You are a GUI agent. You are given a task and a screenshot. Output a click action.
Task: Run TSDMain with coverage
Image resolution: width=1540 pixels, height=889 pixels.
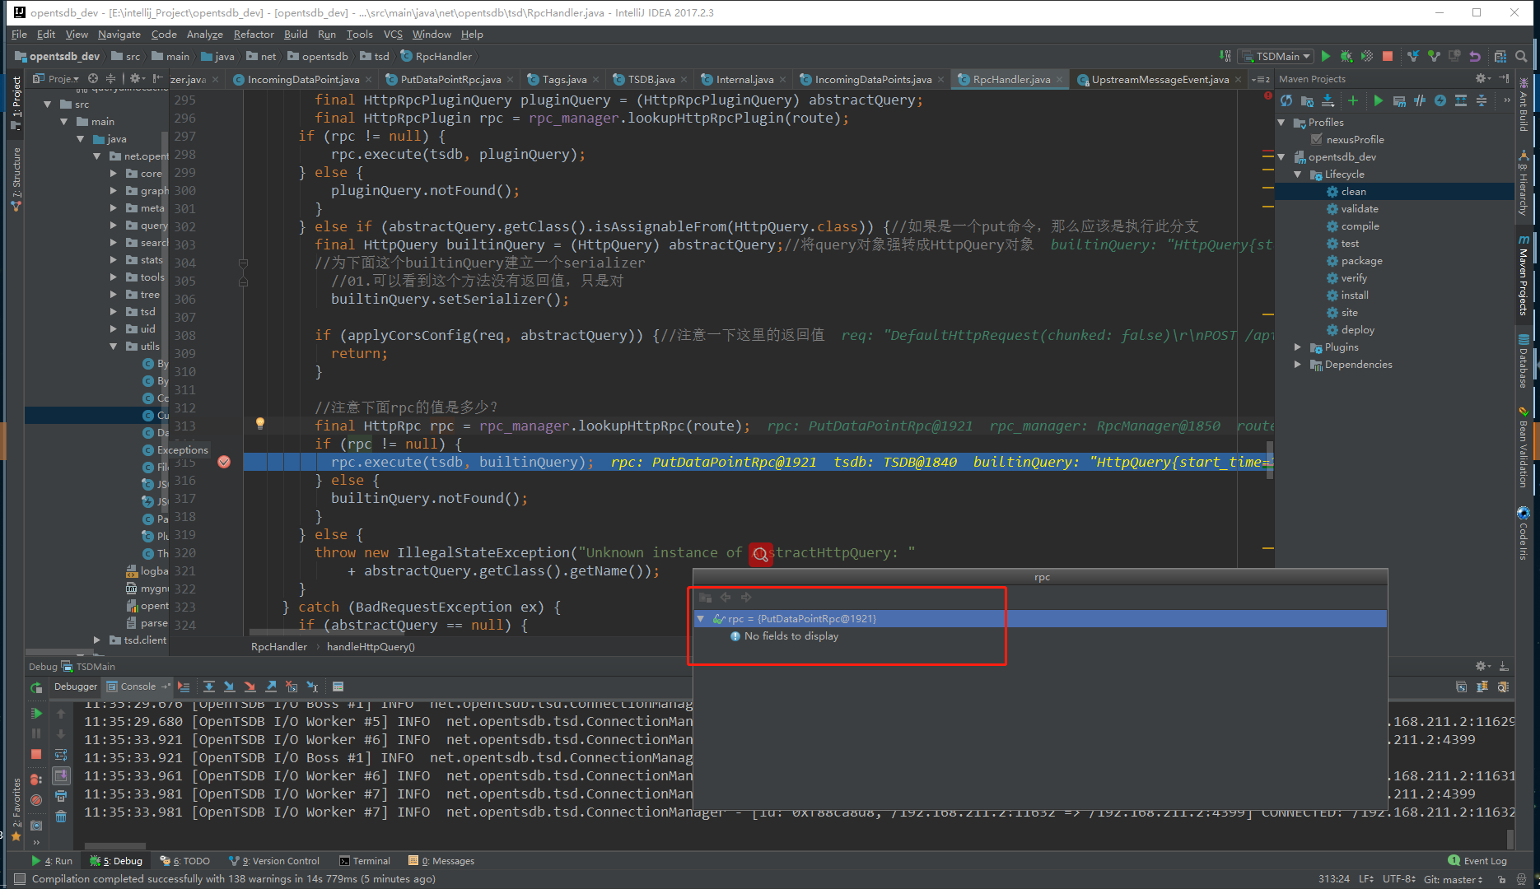(x=1367, y=56)
